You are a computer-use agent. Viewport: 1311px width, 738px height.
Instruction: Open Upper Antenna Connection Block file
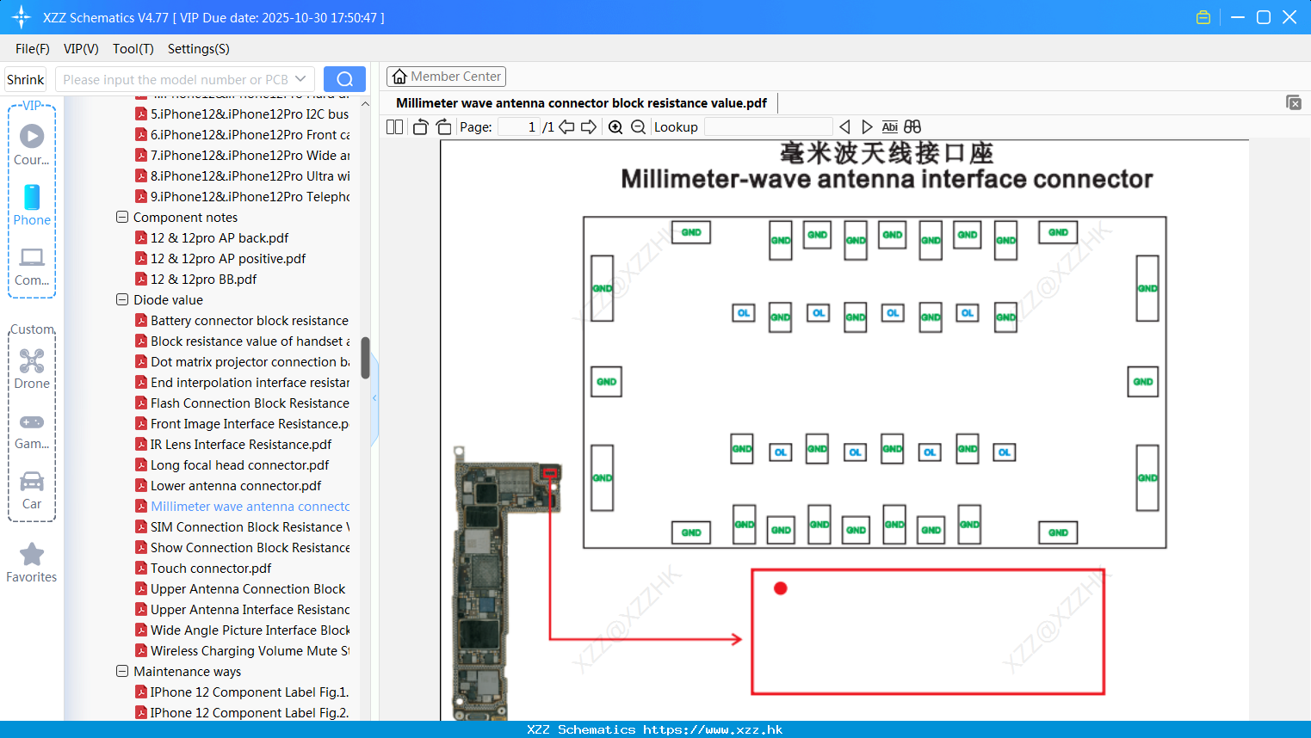(240, 588)
